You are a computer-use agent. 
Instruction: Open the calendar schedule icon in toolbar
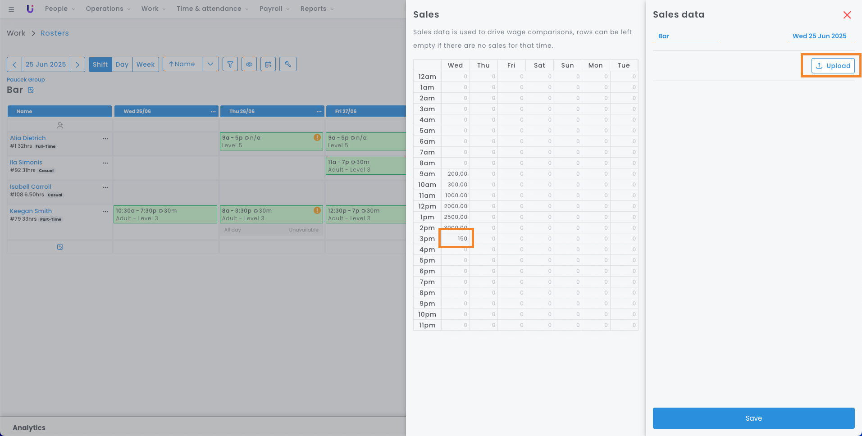click(268, 64)
